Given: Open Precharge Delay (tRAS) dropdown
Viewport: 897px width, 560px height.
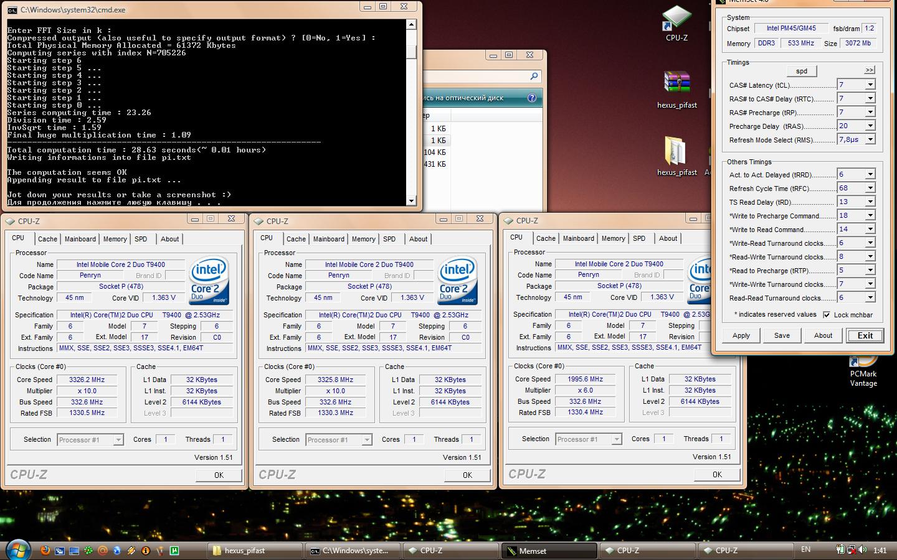Looking at the screenshot, I should click(870, 126).
